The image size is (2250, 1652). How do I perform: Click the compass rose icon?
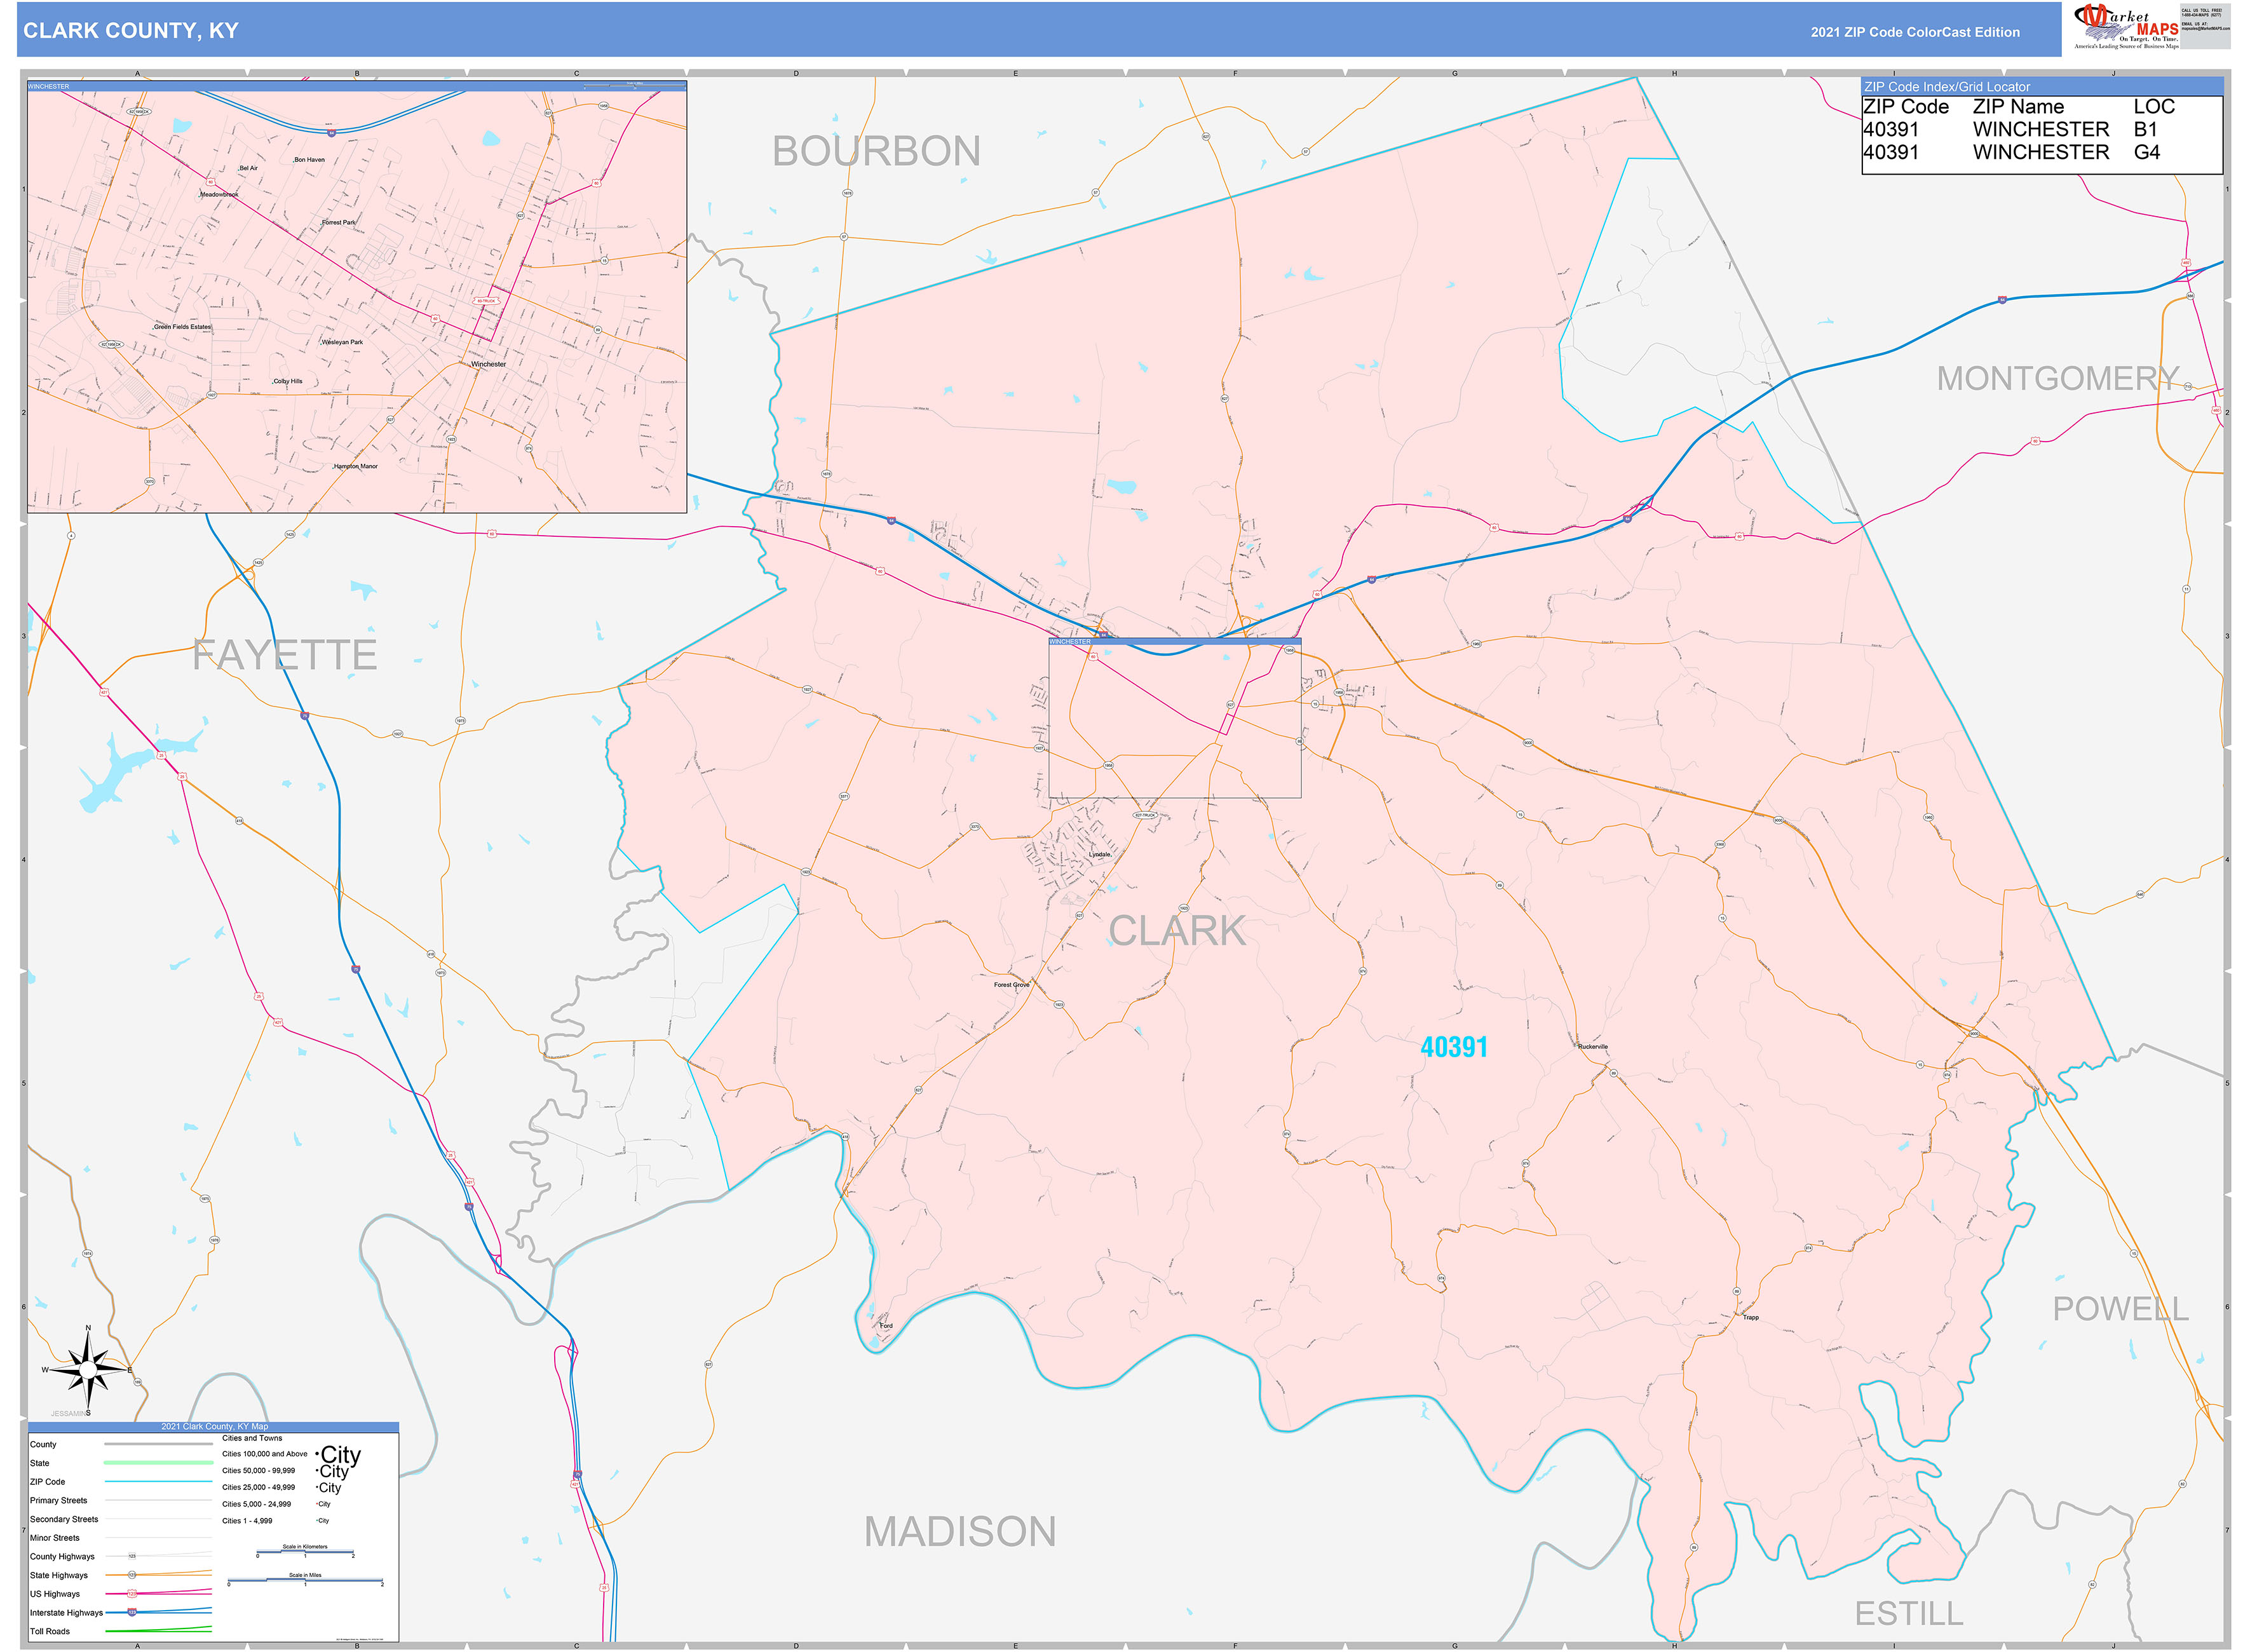pyautogui.click(x=88, y=1370)
